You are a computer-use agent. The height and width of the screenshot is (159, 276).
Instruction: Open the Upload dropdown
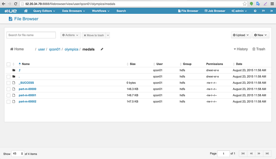(x=241, y=35)
